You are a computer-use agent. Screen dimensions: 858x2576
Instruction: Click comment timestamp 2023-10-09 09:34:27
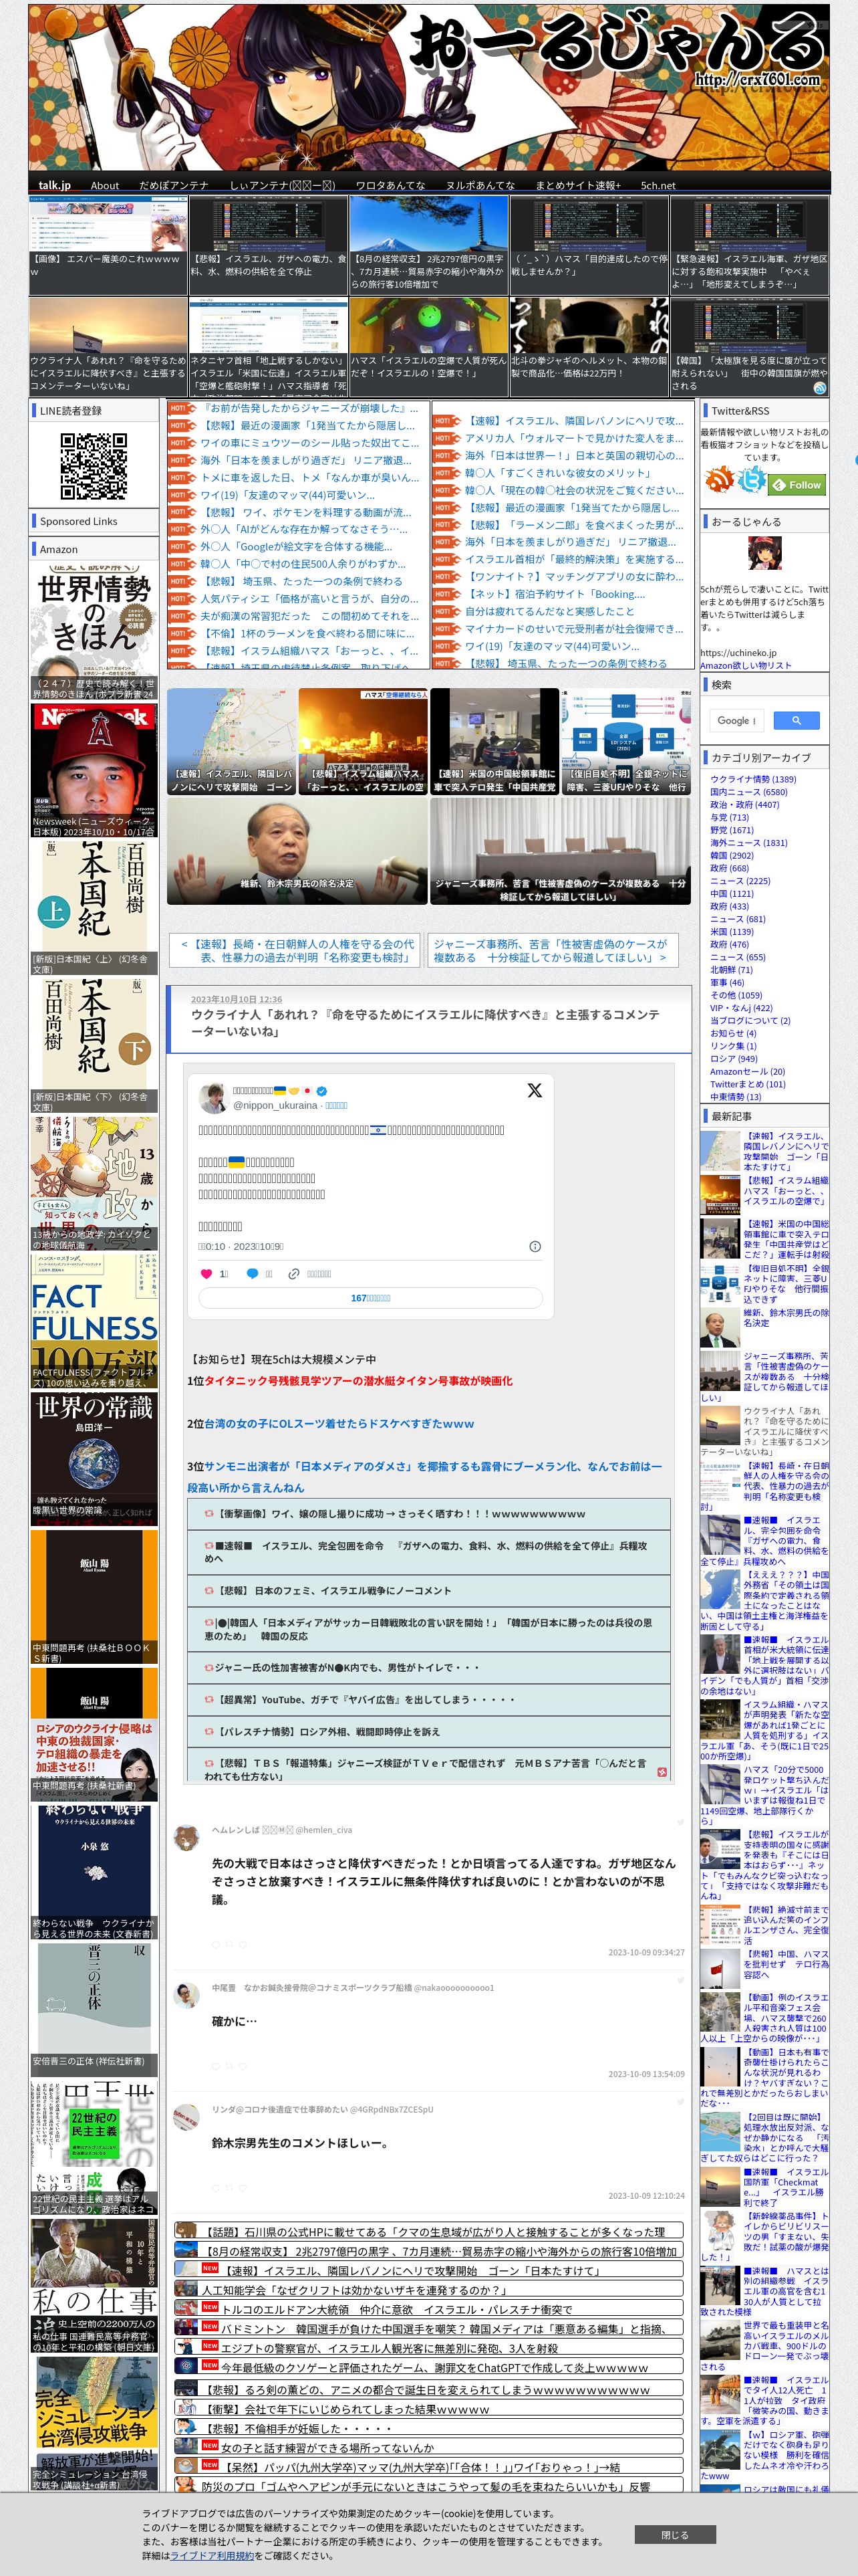point(646,1953)
